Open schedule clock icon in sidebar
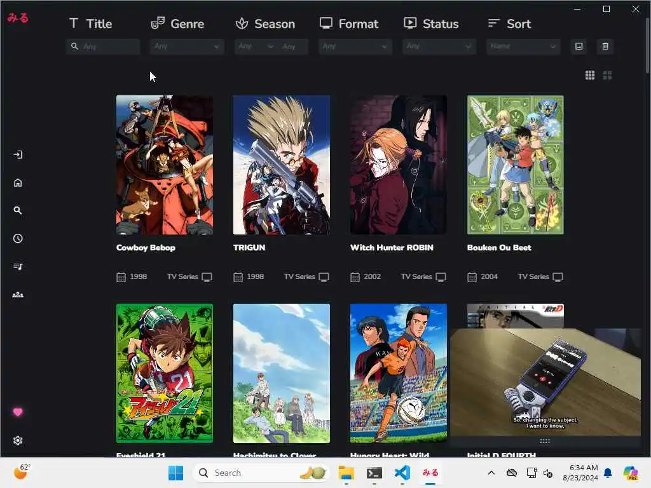Image resolution: width=651 pixels, height=488 pixels. coord(18,239)
